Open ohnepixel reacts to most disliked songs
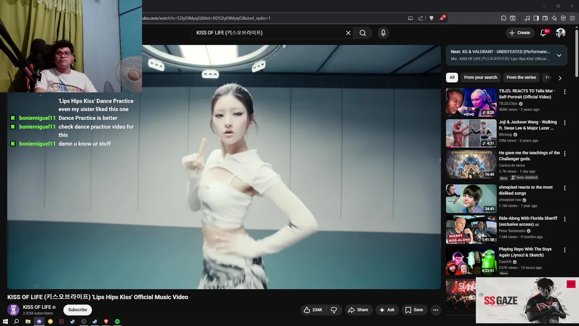579x326 pixels. click(x=526, y=190)
